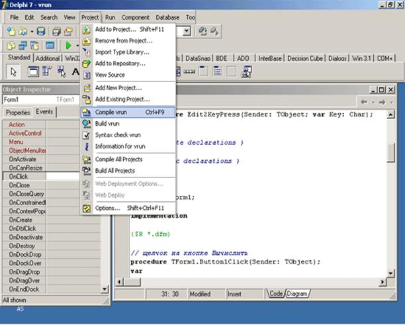
Task: Click the Insert status bar panel
Action: click(x=244, y=294)
